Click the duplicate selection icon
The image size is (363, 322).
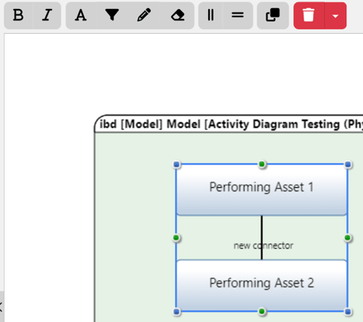point(272,16)
